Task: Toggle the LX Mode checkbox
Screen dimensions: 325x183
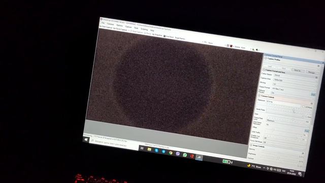Action: [x=304, y=107]
